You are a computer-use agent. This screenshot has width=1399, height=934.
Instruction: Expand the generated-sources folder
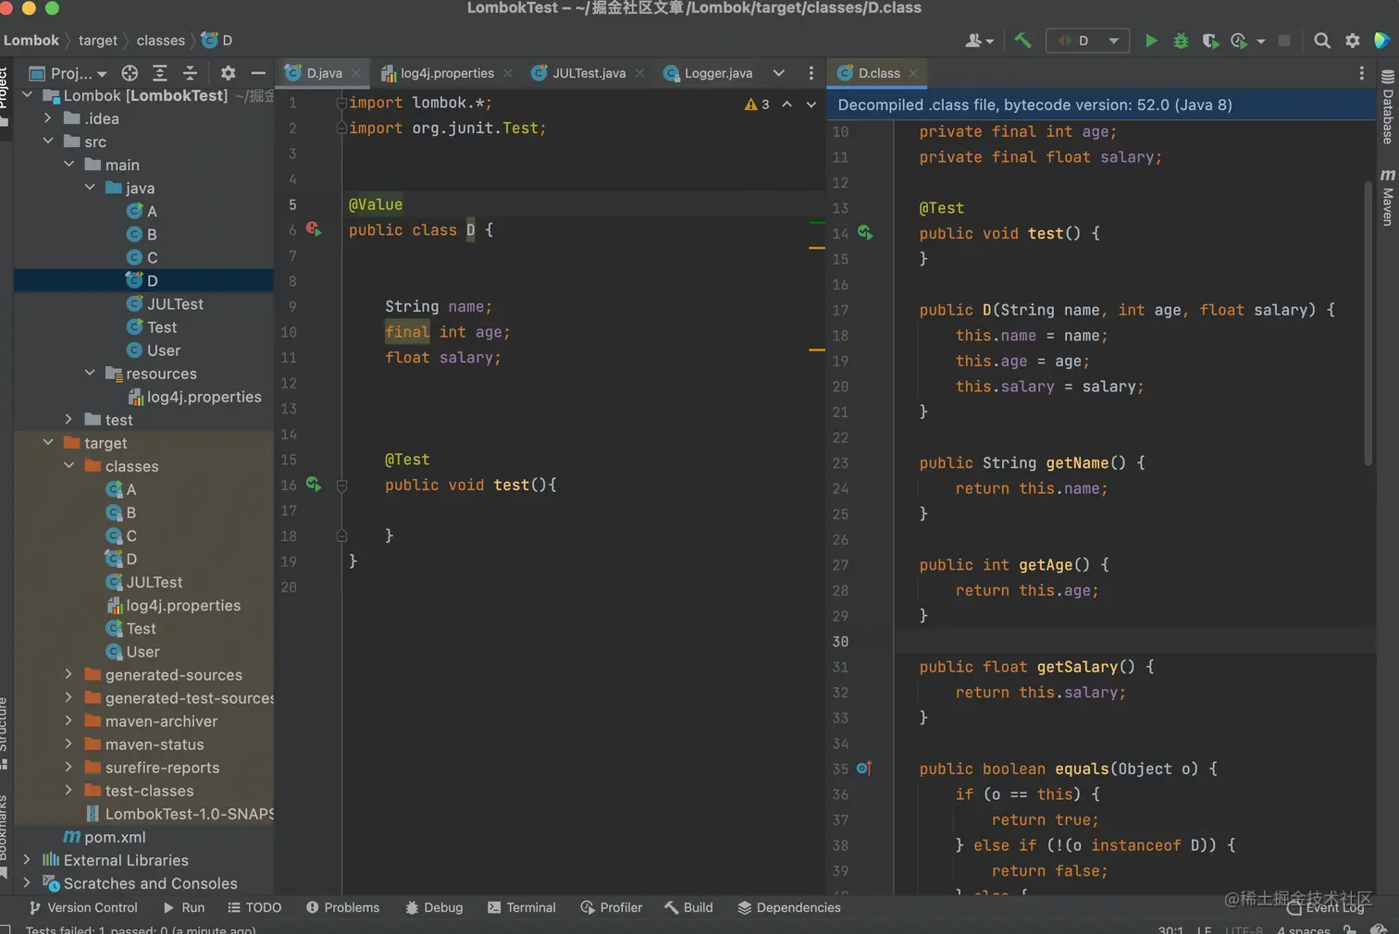[x=68, y=674]
